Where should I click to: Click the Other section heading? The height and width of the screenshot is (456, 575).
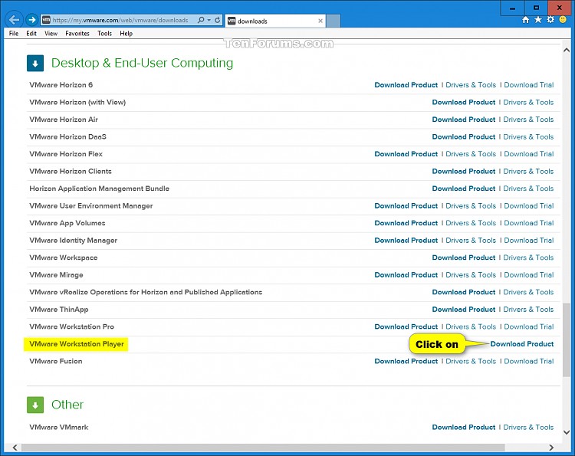[67, 405]
